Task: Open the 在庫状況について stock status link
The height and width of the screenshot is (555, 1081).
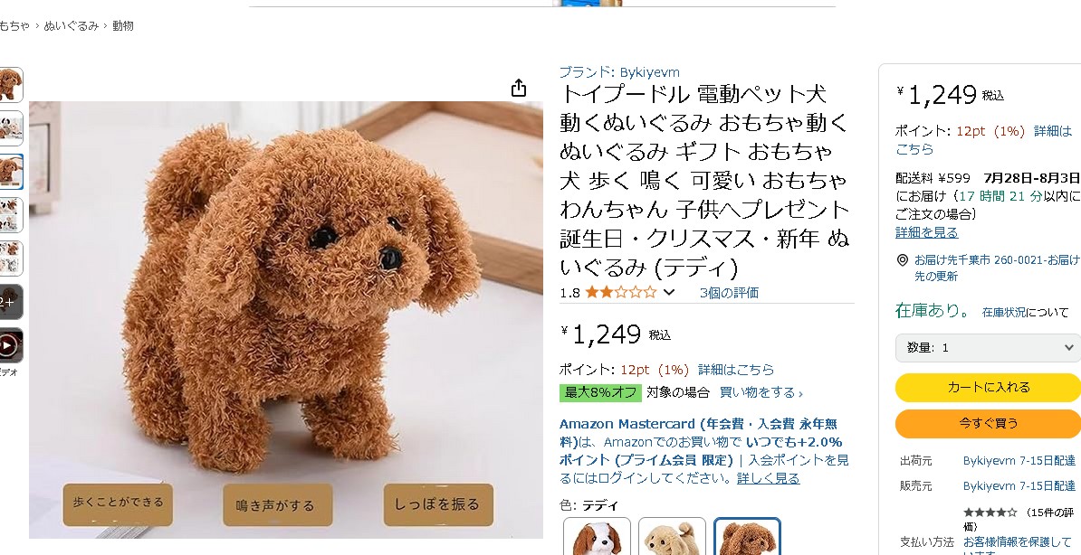Action: pos(1025,312)
